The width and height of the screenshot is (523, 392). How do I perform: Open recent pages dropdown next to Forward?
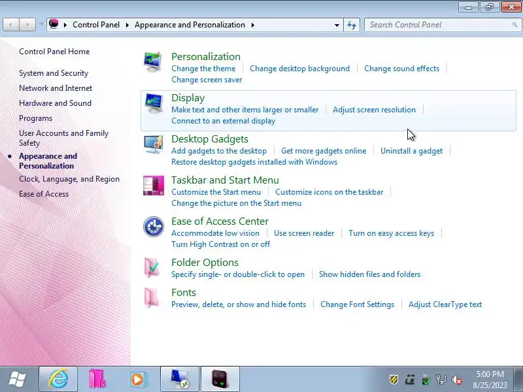pos(41,24)
